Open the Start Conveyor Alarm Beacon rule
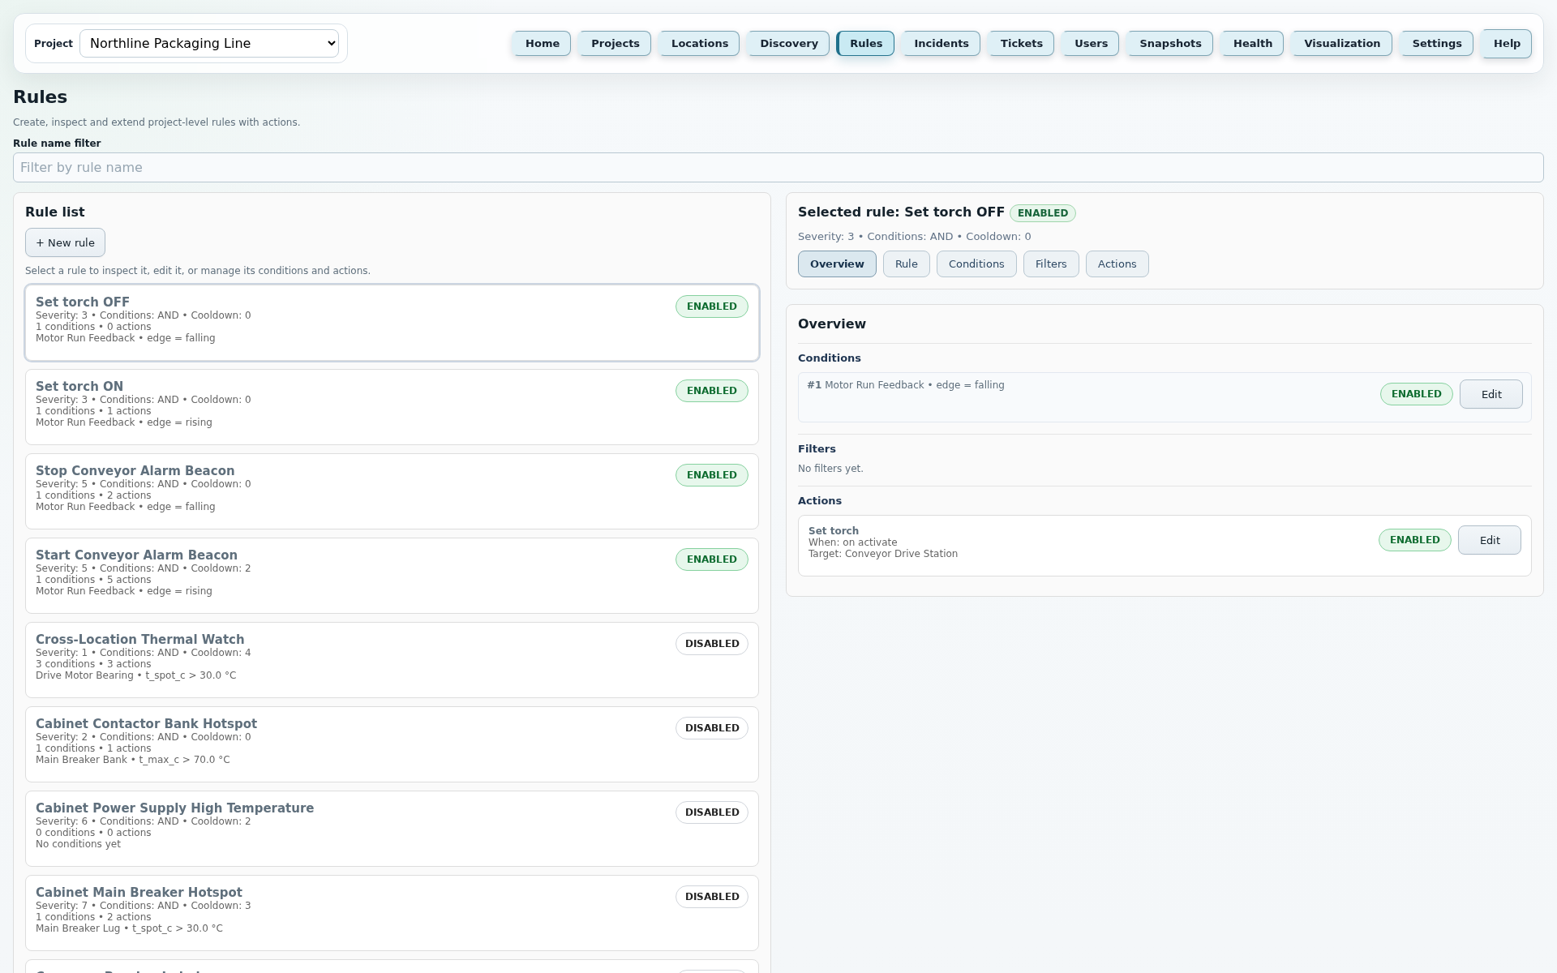The height and width of the screenshot is (973, 1557). point(392,576)
